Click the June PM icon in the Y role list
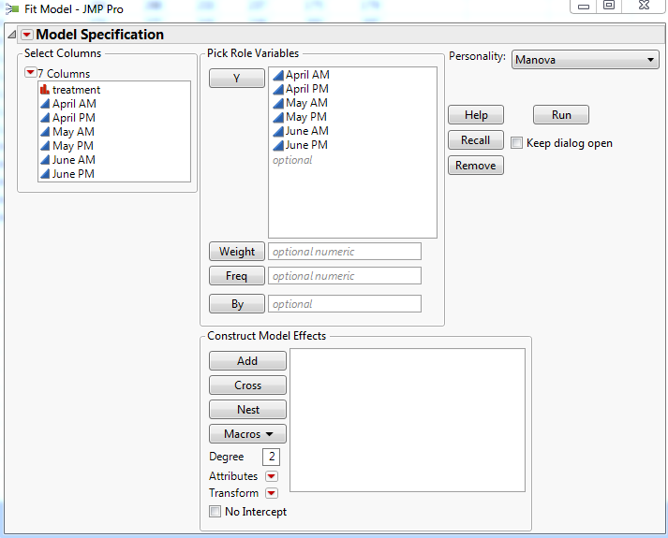 click(x=278, y=145)
